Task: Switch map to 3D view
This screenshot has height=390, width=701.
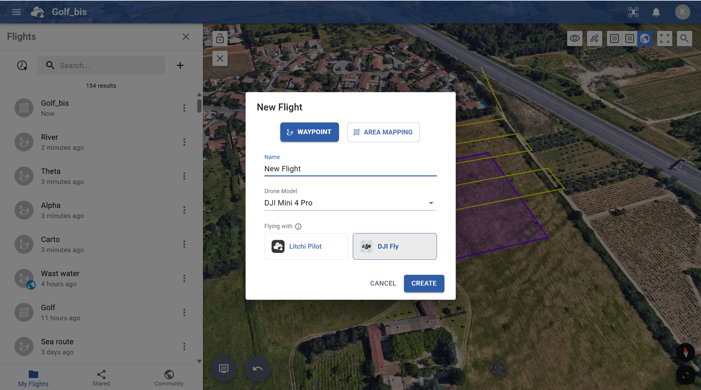Action: point(629,38)
